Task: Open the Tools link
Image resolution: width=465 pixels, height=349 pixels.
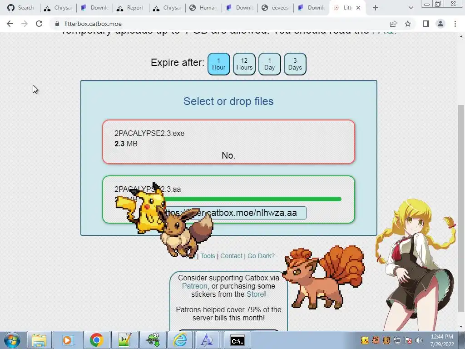Action: (x=208, y=256)
